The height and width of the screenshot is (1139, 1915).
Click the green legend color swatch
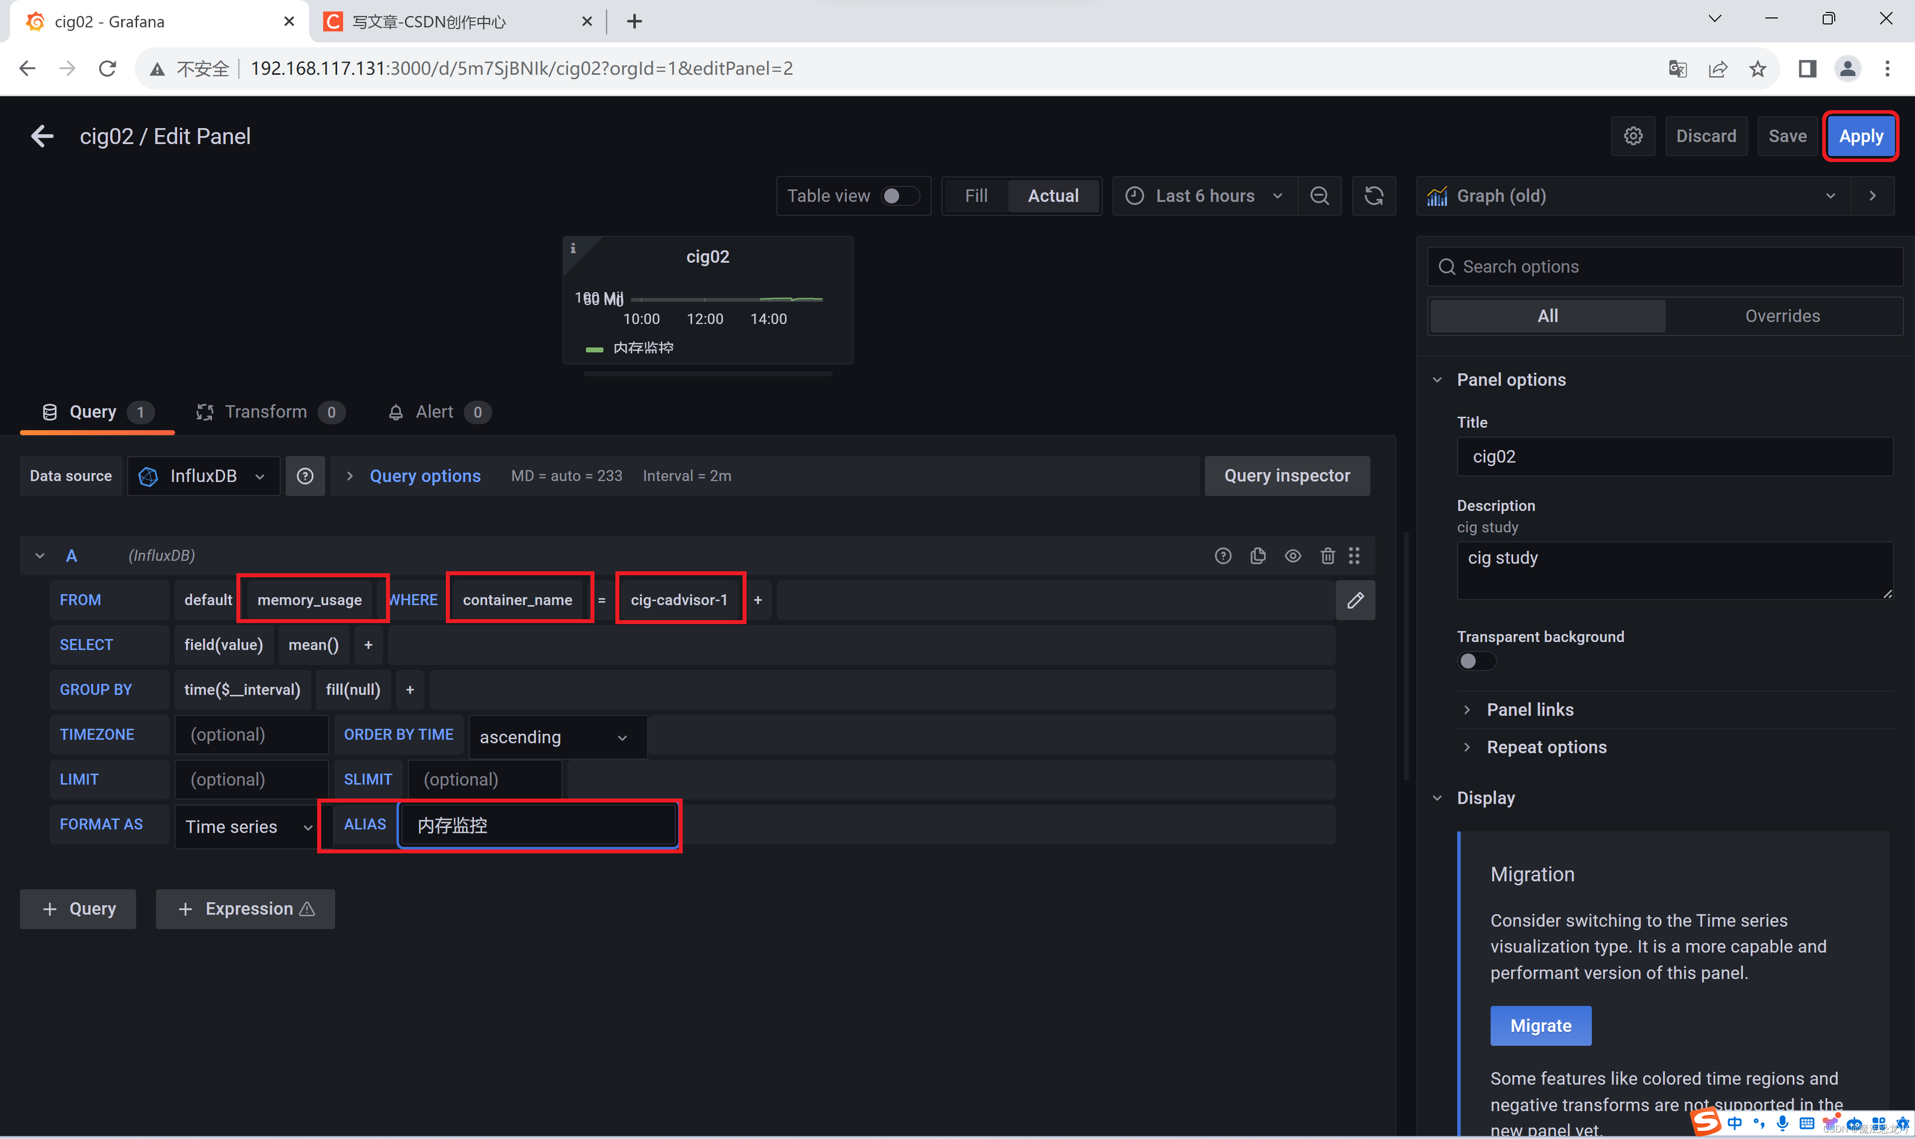tap(594, 349)
